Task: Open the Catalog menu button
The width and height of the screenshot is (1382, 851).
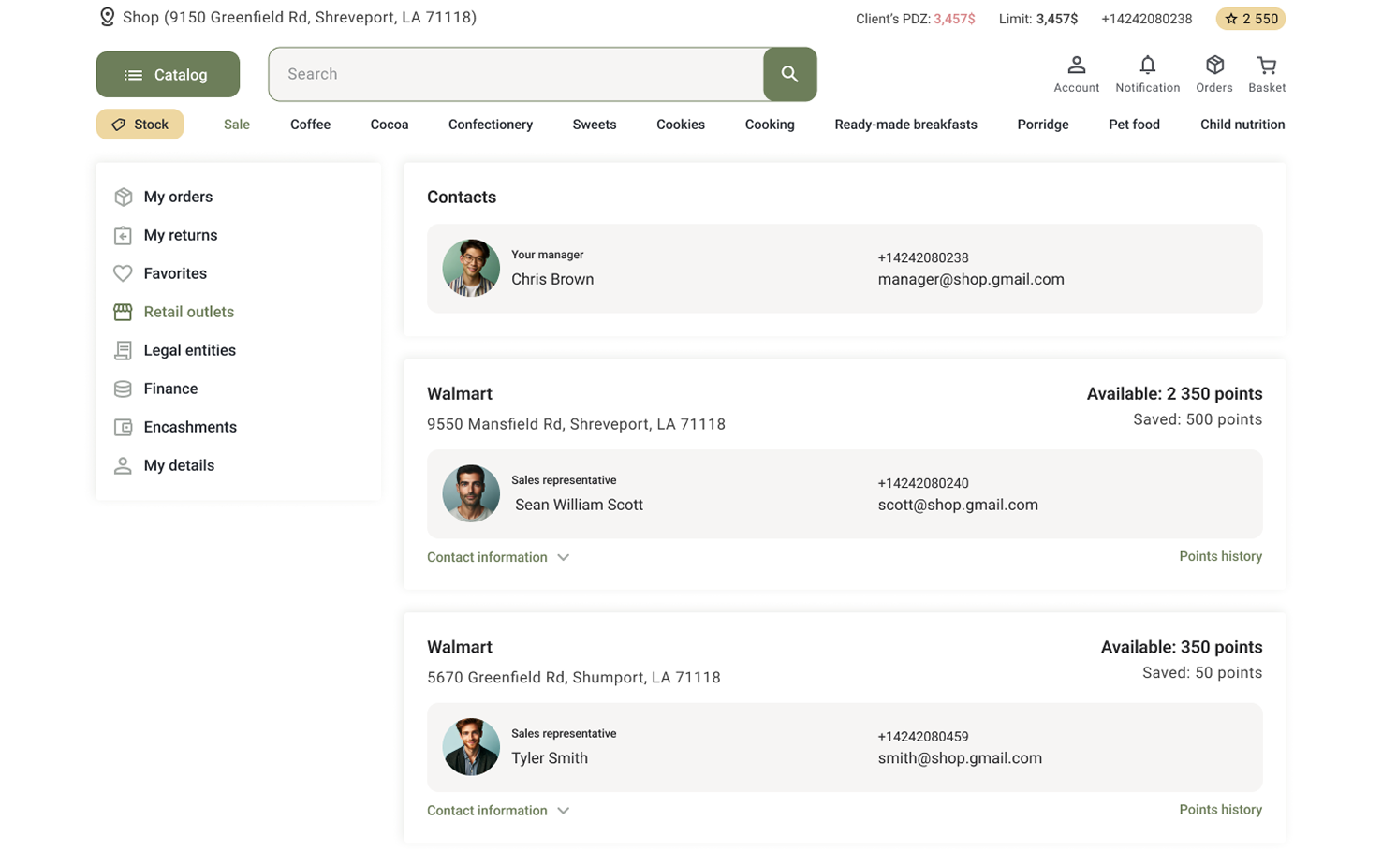Action: (168, 75)
